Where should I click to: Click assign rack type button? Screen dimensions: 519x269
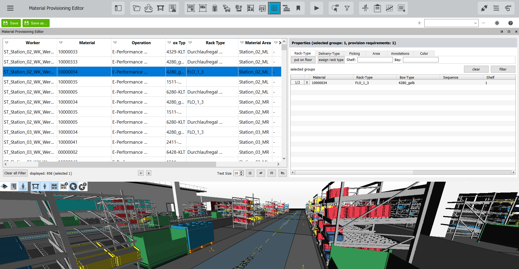point(331,60)
